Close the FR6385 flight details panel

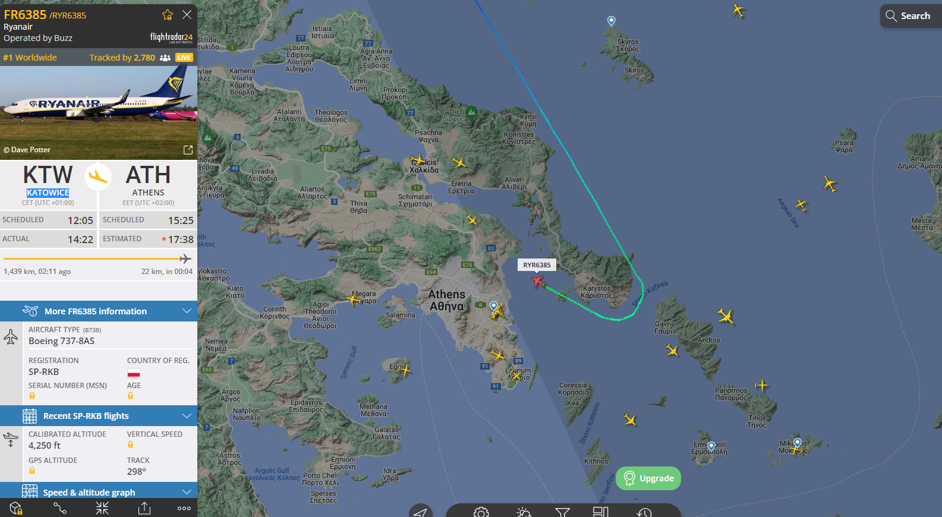[x=187, y=14]
